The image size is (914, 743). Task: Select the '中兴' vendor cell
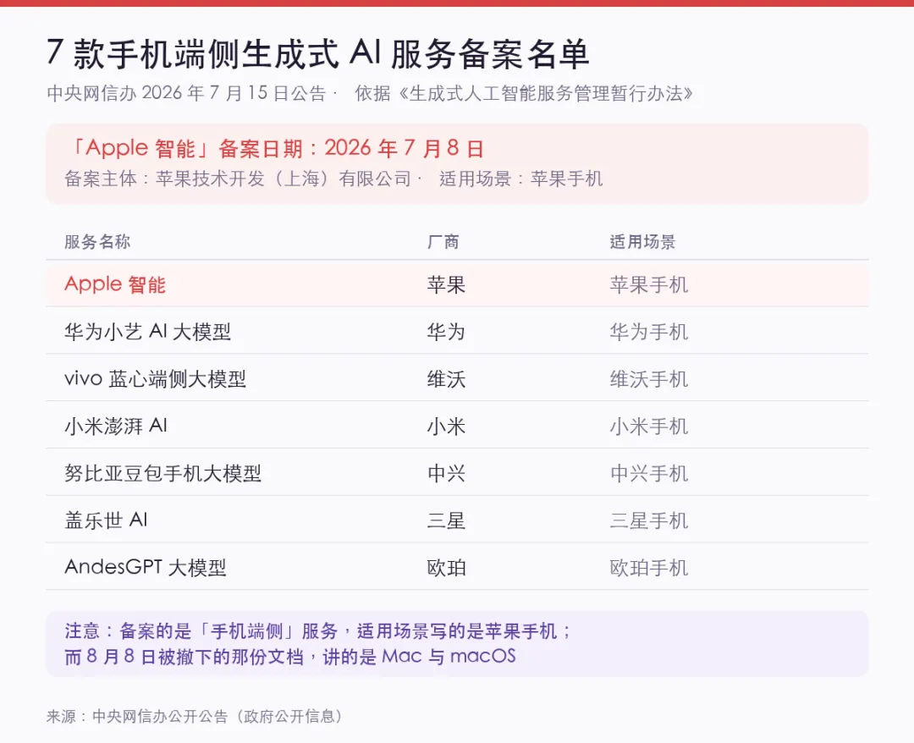(x=446, y=473)
